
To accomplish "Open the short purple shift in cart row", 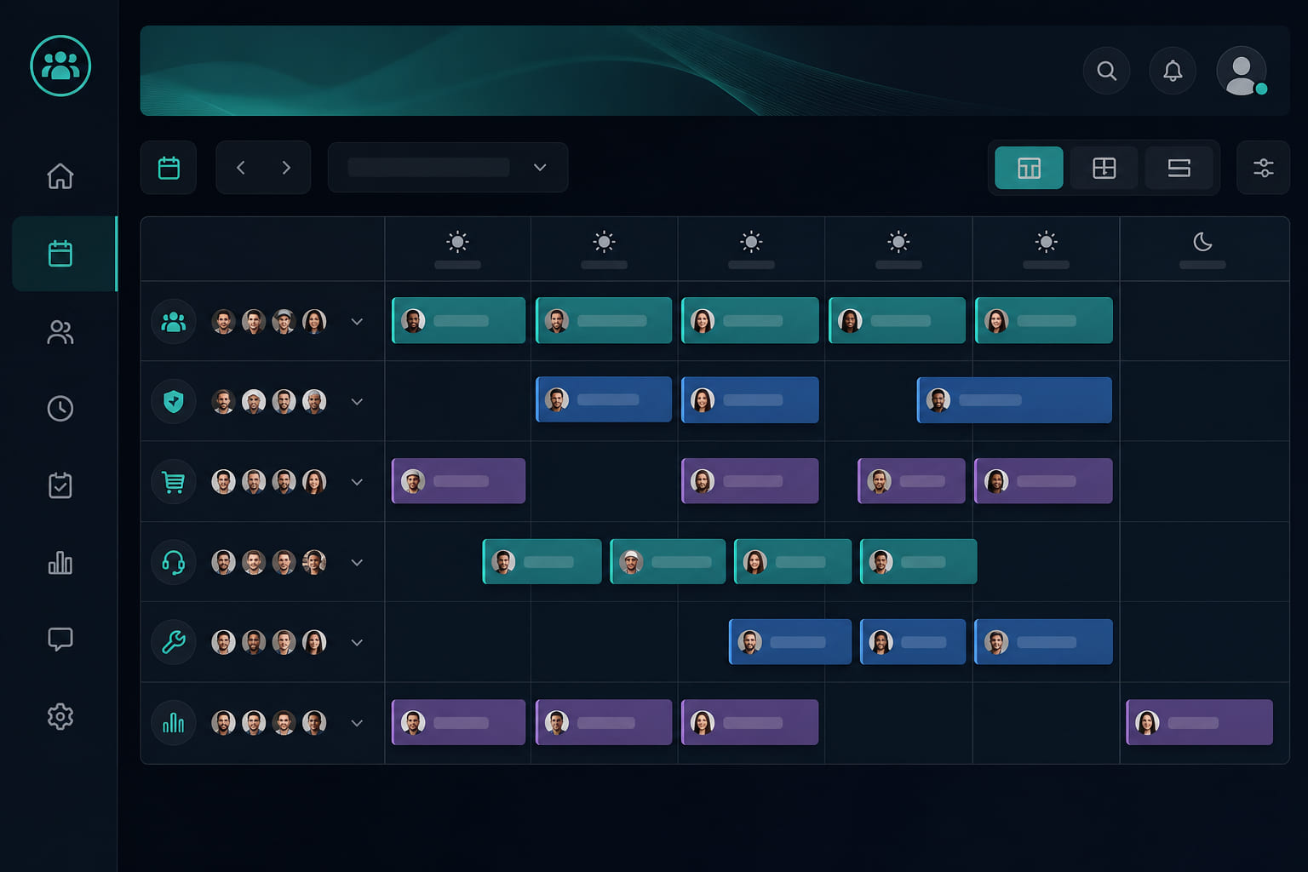I will [911, 481].
